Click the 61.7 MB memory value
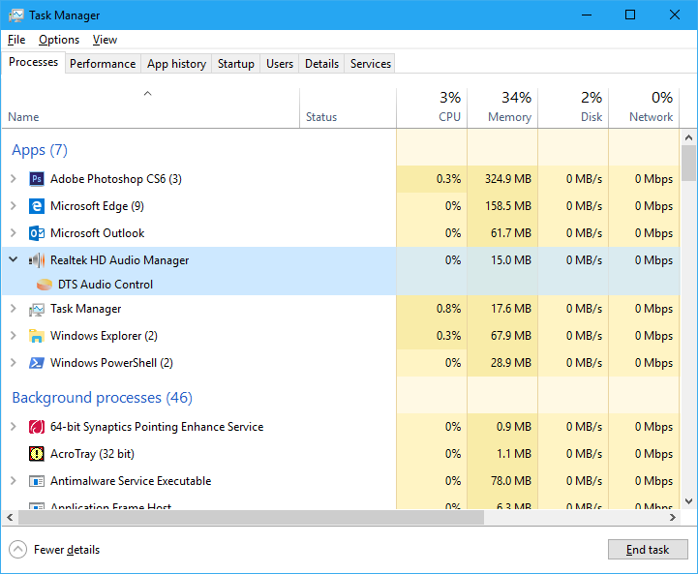This screenshot has height=574, width=698. 511,233
